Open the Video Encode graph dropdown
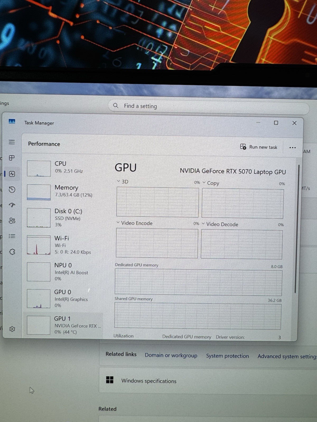Image resolution: width=317 pixels, height=422 pixels. tap(118, 223)
